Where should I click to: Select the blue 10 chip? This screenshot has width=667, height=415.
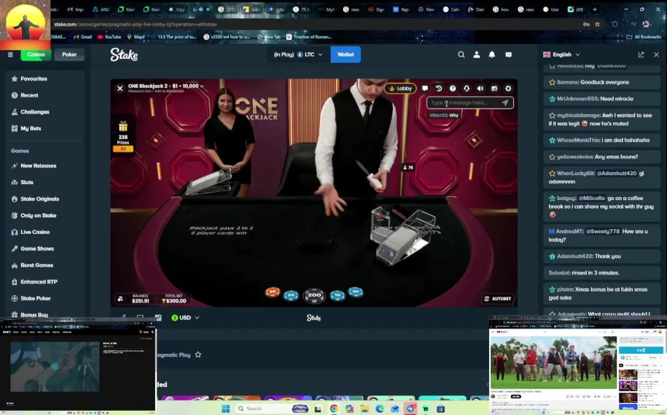pos(337,295)
